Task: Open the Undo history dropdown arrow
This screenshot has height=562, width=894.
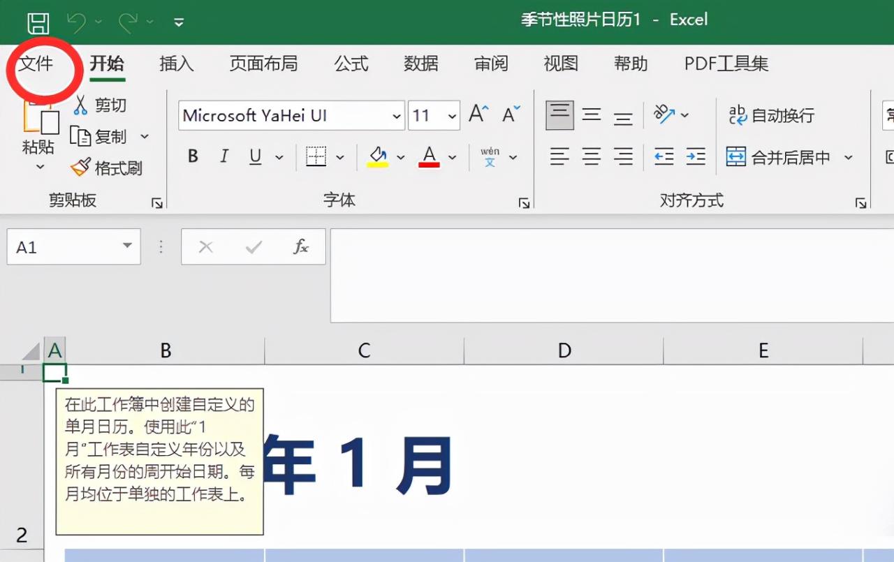Action: pos(98,22)
